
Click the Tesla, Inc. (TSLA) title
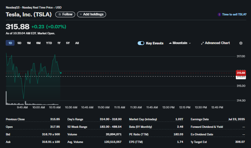[x=29, y=14]
